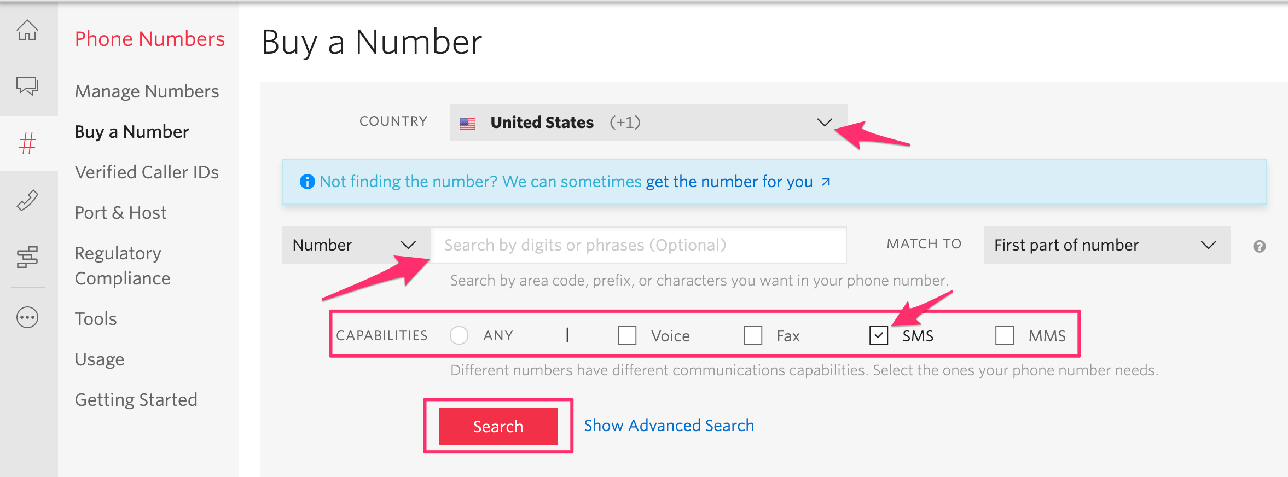Open the Voice phone handset icon
This screenshot has width=1288, height=477.
[28, 200]
